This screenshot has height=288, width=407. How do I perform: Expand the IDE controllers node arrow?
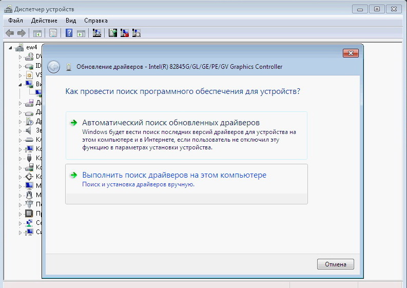[20, 66]
